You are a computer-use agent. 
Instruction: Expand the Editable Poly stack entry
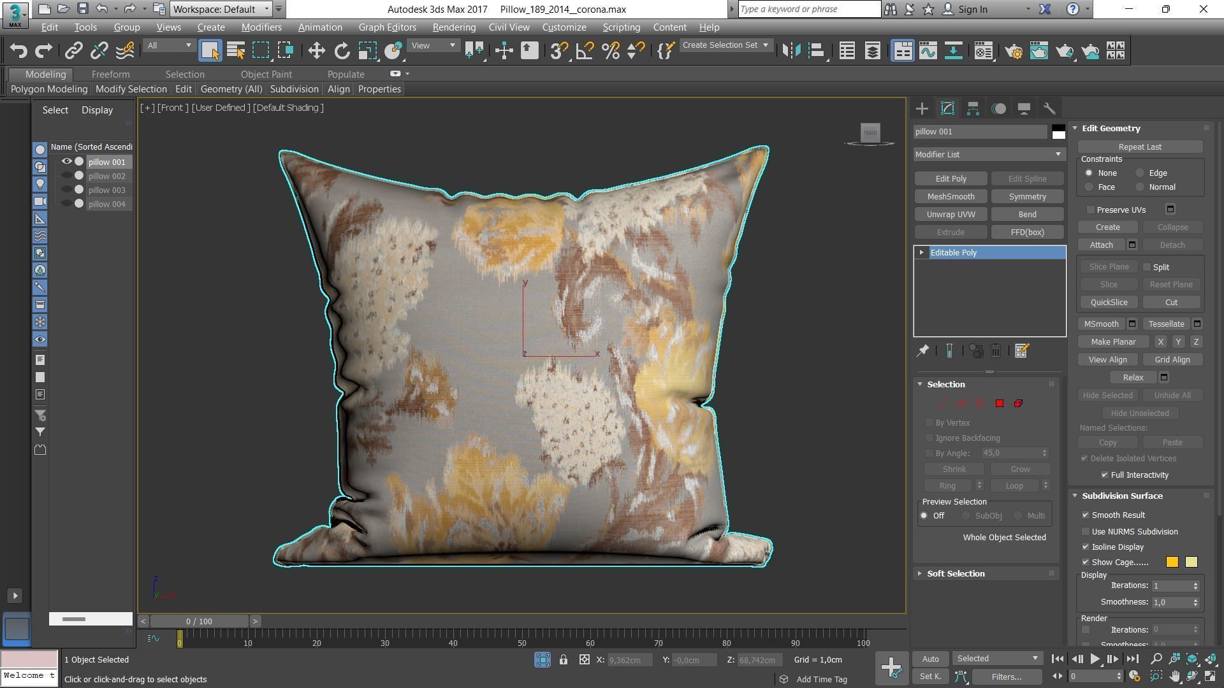click(x=921, y=253)
